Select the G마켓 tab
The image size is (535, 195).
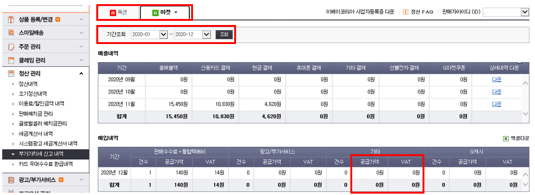coord(165,13)
